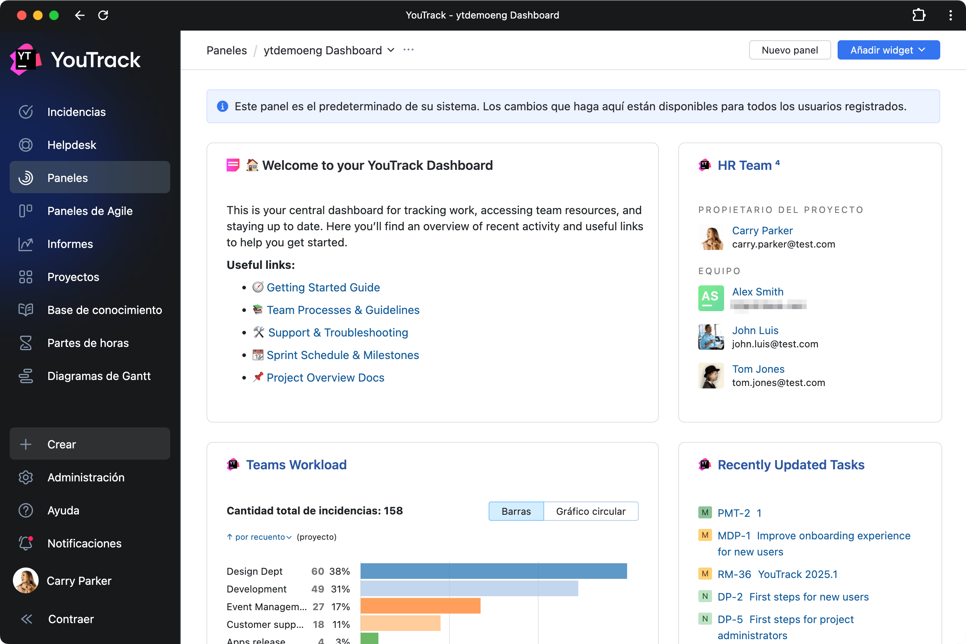Click the Paneles de Agile board icon
Image resolution: width=966 pixels, height=644 pixels.
(25, 211)
